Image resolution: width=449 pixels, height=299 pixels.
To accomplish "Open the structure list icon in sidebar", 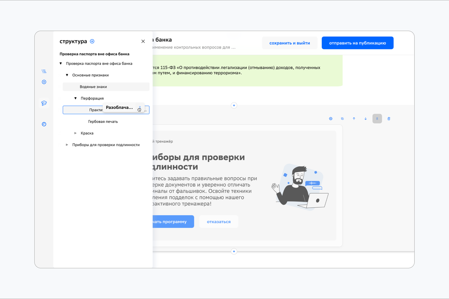I will click(44, 71).
